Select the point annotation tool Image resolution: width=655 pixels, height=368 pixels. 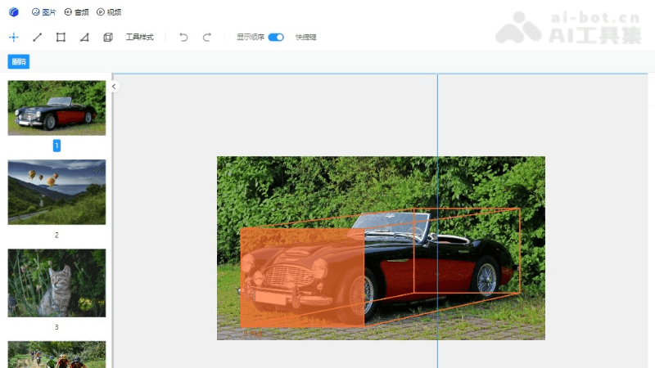click(13, 37)
